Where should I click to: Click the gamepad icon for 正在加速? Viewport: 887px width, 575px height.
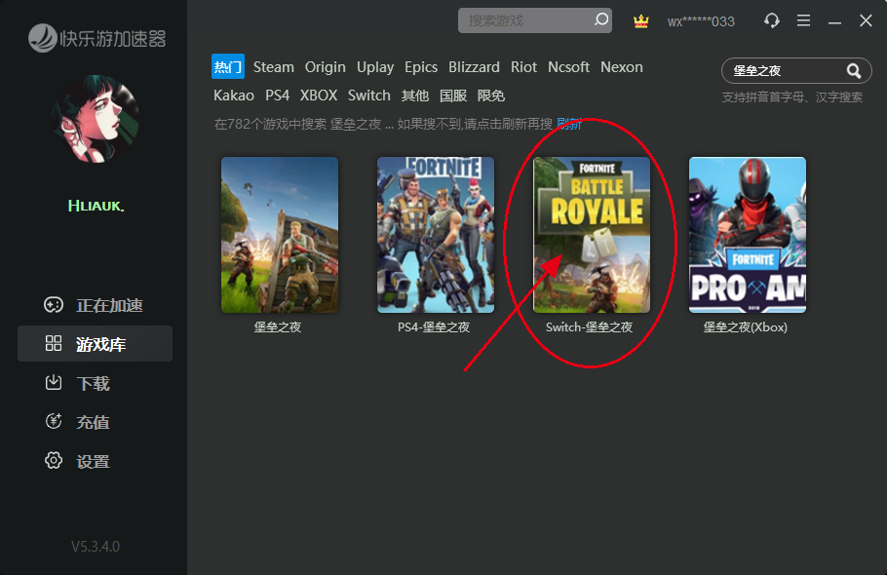click(x=54, y=305)
